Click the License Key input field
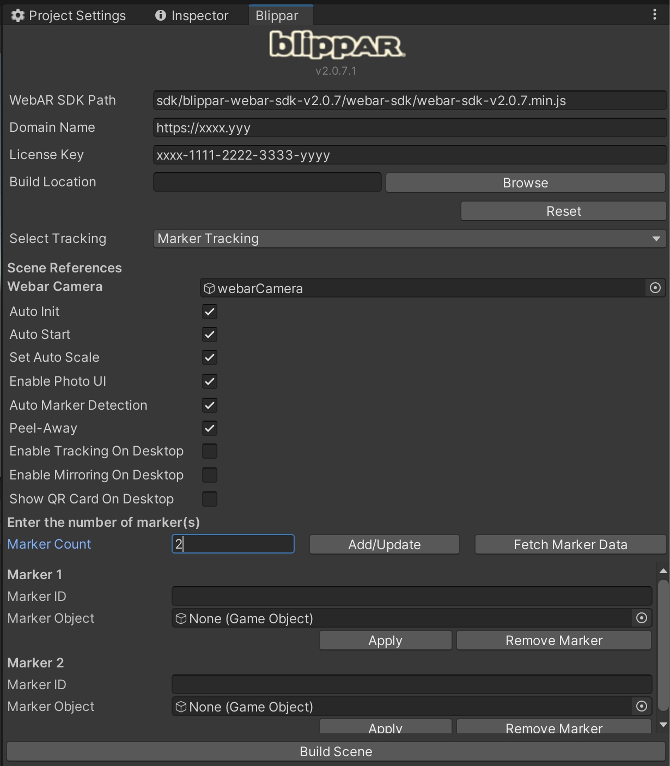 409,155
